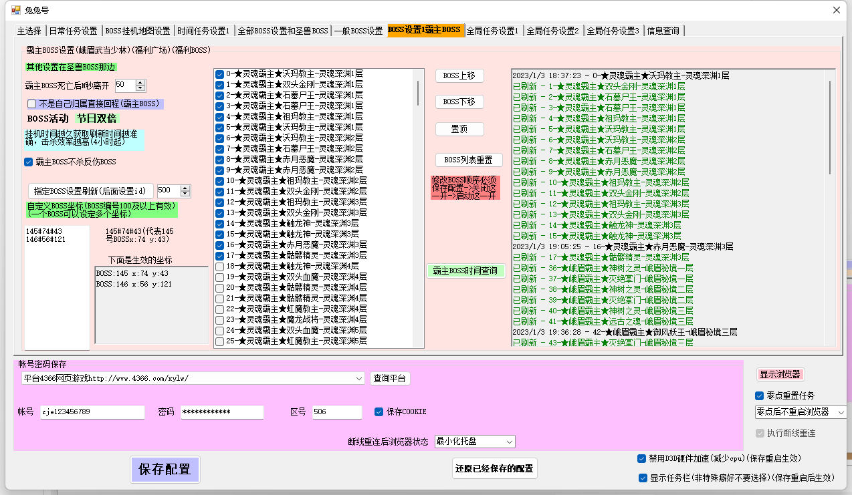Close the 兔兔号 window
This screenshot has height=495, width=852.
pos(836,10)
